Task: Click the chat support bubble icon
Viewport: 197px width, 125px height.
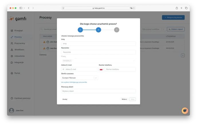Action: [185, 111]
